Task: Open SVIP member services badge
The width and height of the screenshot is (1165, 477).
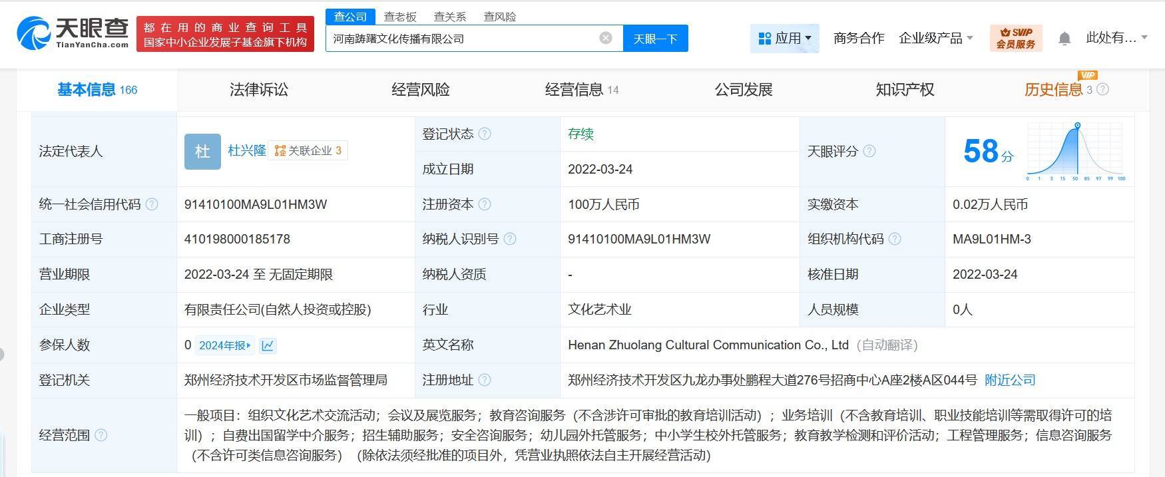Action: 1015,38
